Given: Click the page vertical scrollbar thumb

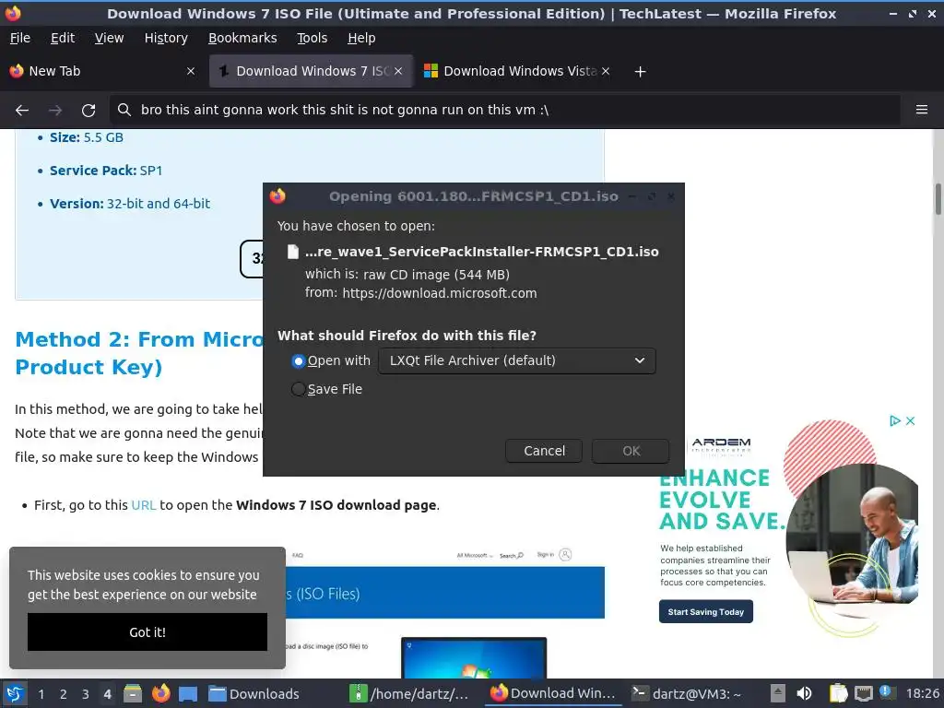Looking at the screenshot, I should point(938,199).
